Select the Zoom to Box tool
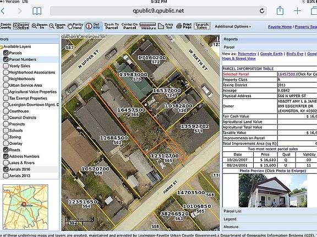The image size is (317, 237). 21,26
